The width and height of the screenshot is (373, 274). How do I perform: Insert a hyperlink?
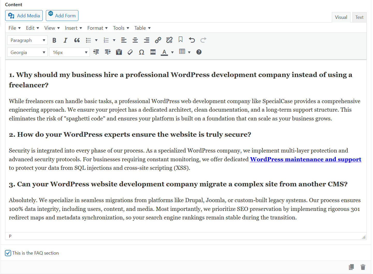[158, 40]
